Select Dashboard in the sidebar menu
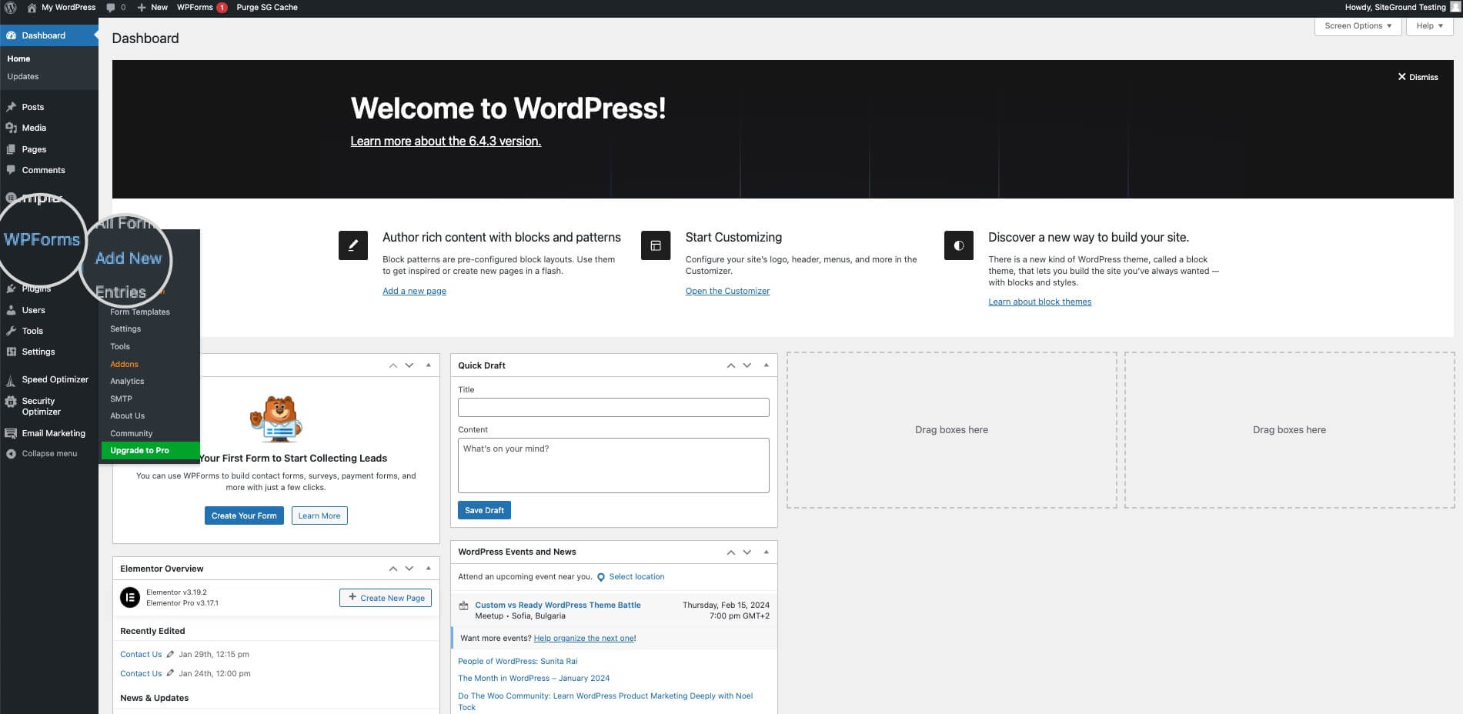1463x714 pixels. [x=49, y=35]
